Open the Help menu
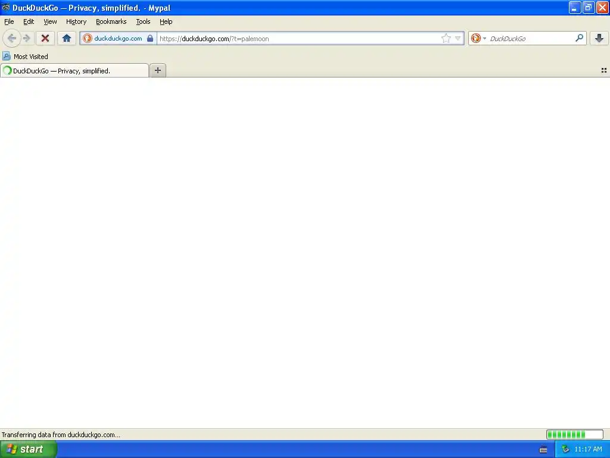The image size is (610, 458). click(x=166, y=21)
